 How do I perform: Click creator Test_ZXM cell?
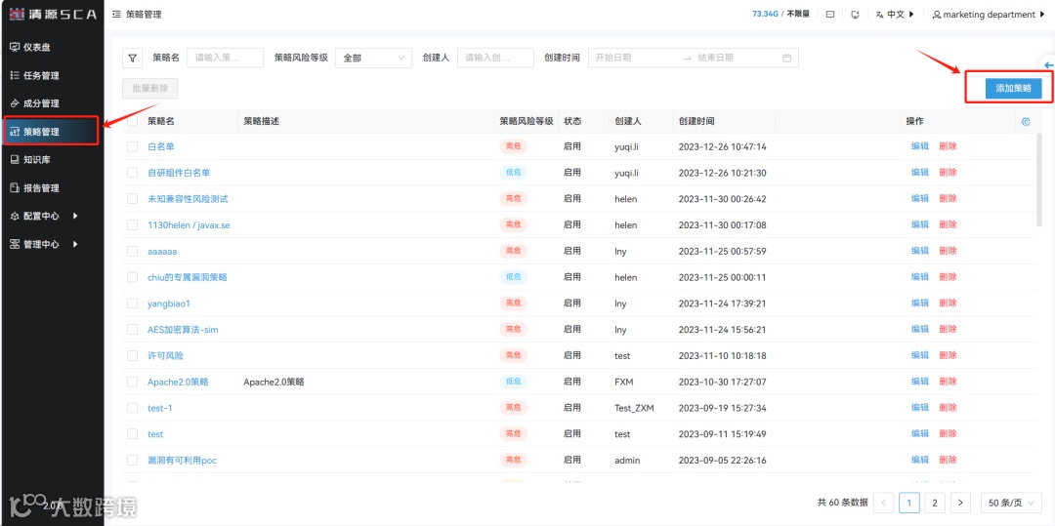coord(635,408)
